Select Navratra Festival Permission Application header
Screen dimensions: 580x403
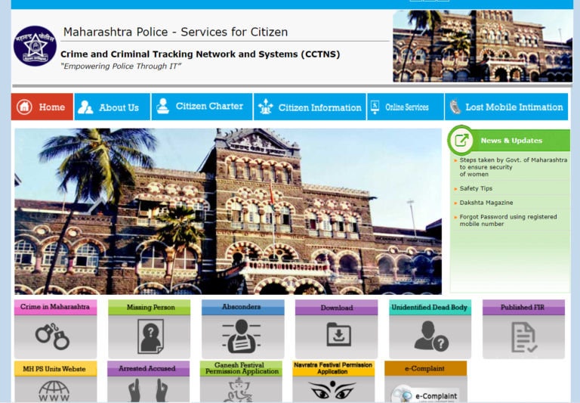pos(334,368)
